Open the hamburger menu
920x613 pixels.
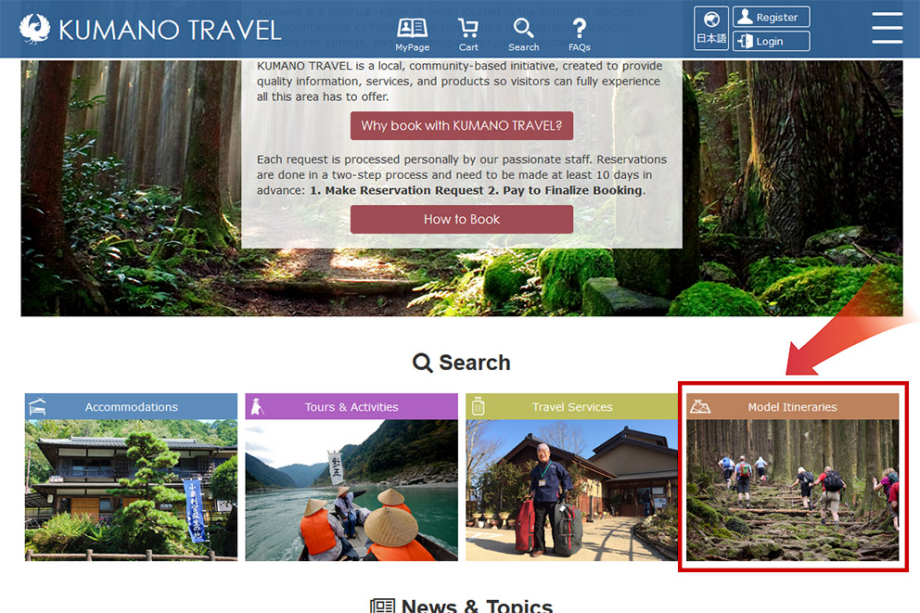pos(888,28)
